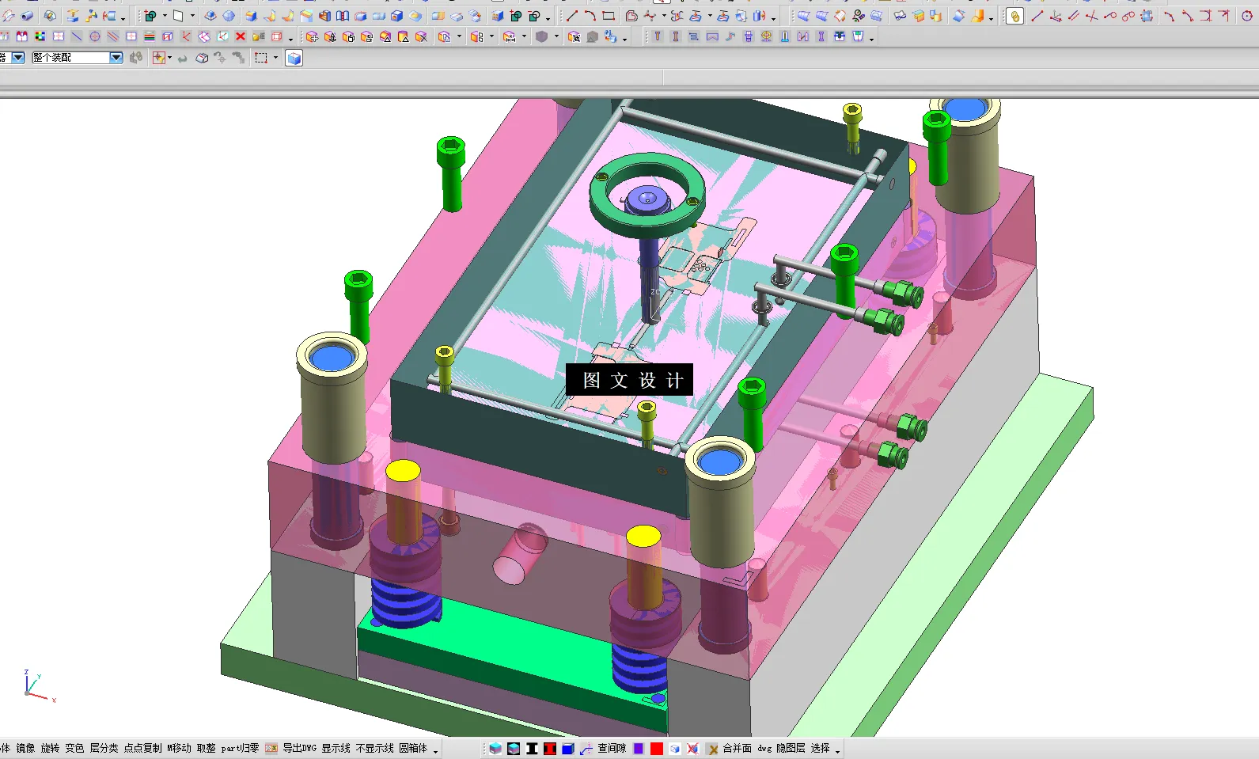The image size is (1259, 759).
Task: Open the bottom-right toolbar overflow arrow
Action: (x=837, y=750)
